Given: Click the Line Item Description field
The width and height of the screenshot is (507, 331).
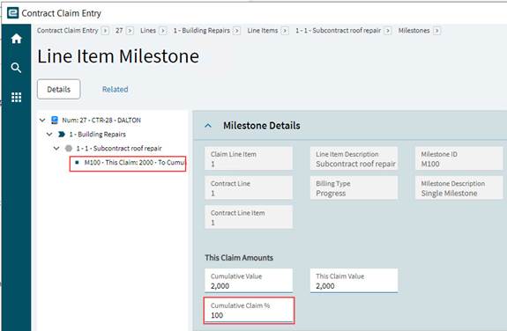Looking at the screenshot, I should point(354,158).
